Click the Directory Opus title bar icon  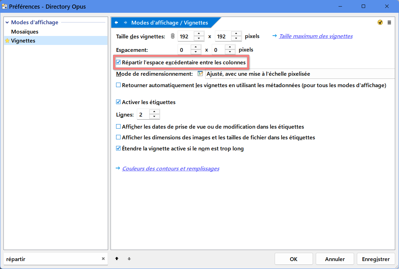4,6
